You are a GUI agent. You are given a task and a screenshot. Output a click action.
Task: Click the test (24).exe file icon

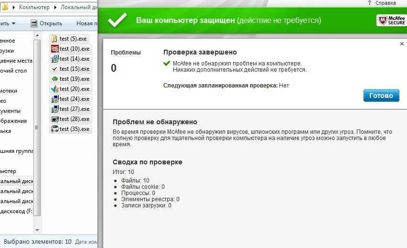(55, 99)
